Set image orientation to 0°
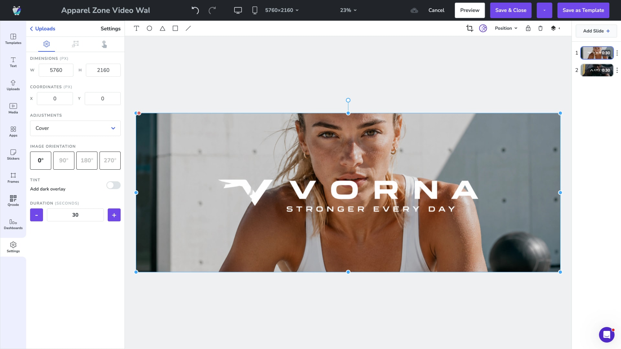Image resolution: width=621 pixels, height=349 pixels. [x=41, y=161]
